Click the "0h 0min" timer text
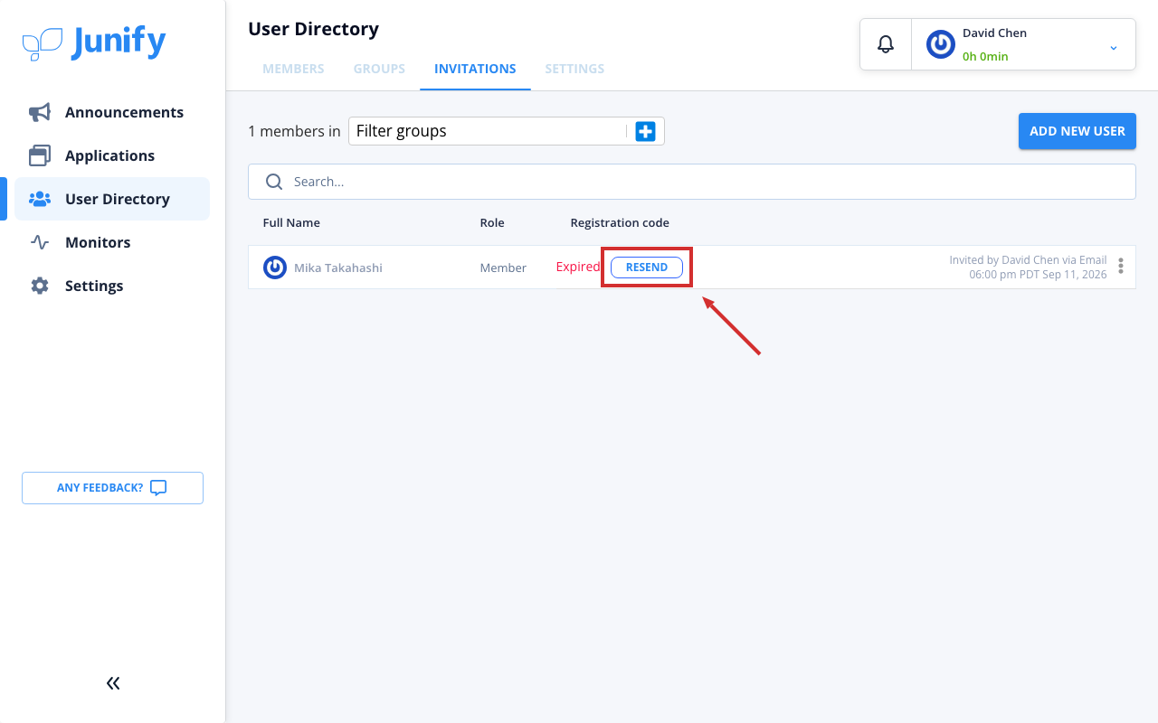Image resolution: width=1158 pixels, height=723 pixels. [x=985, y=56]
